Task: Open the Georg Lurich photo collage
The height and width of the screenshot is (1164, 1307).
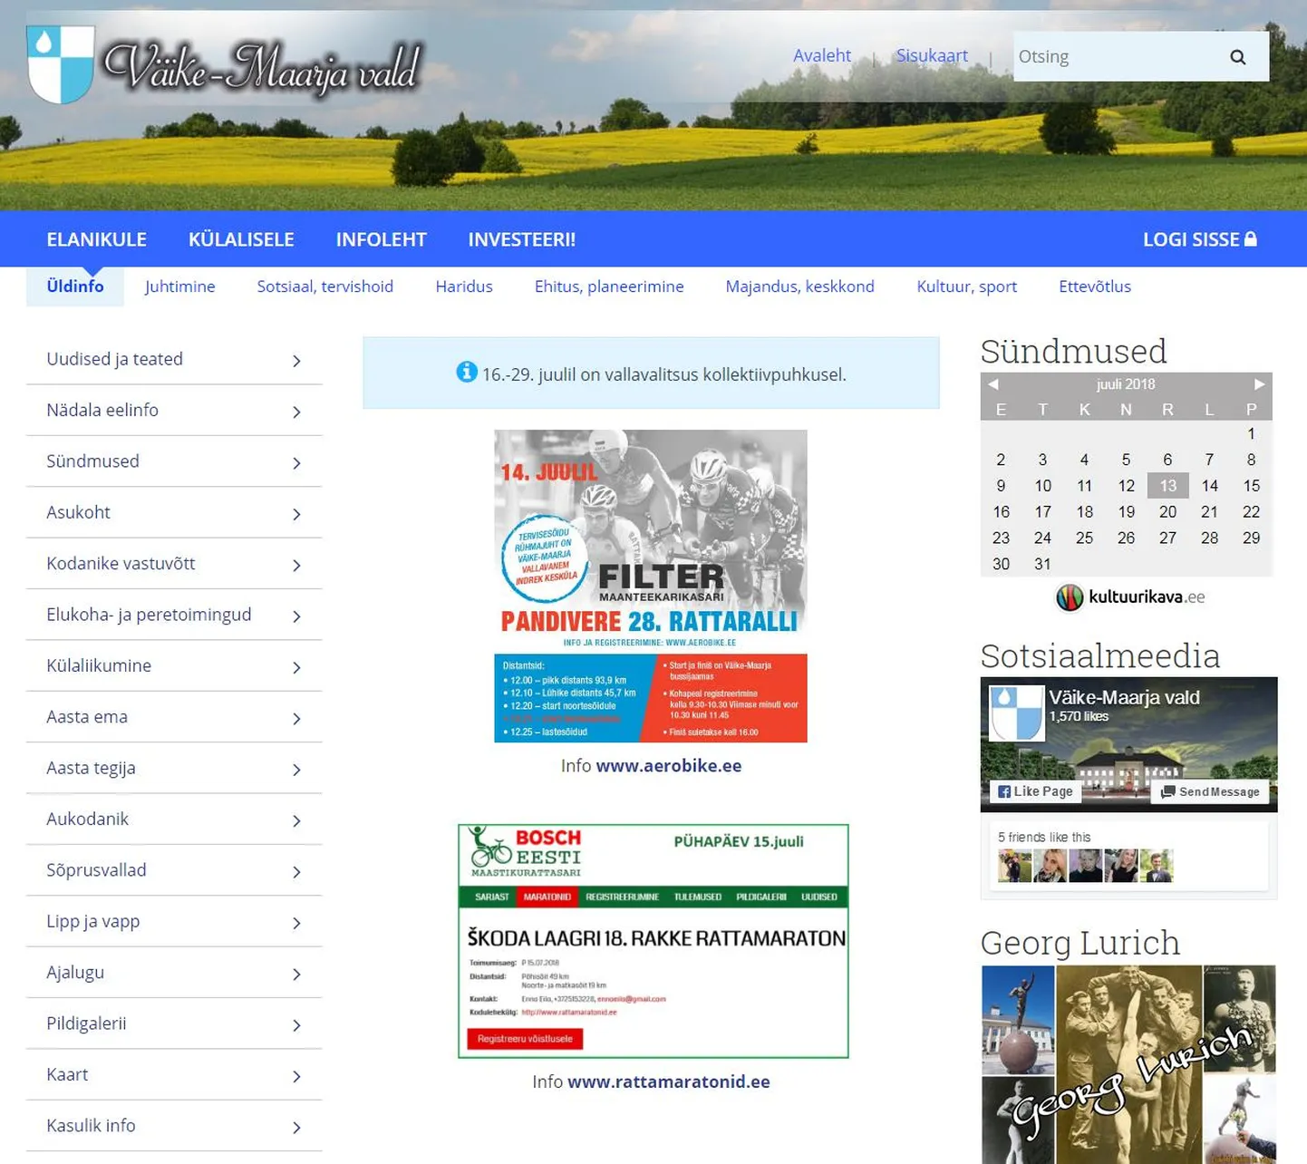Action: (1128, 1064)
